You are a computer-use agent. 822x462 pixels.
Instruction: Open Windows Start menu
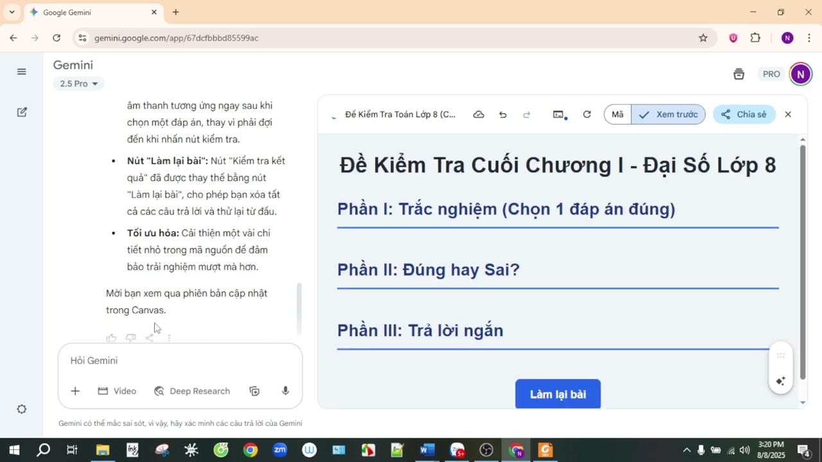click(x=14, y=450)
